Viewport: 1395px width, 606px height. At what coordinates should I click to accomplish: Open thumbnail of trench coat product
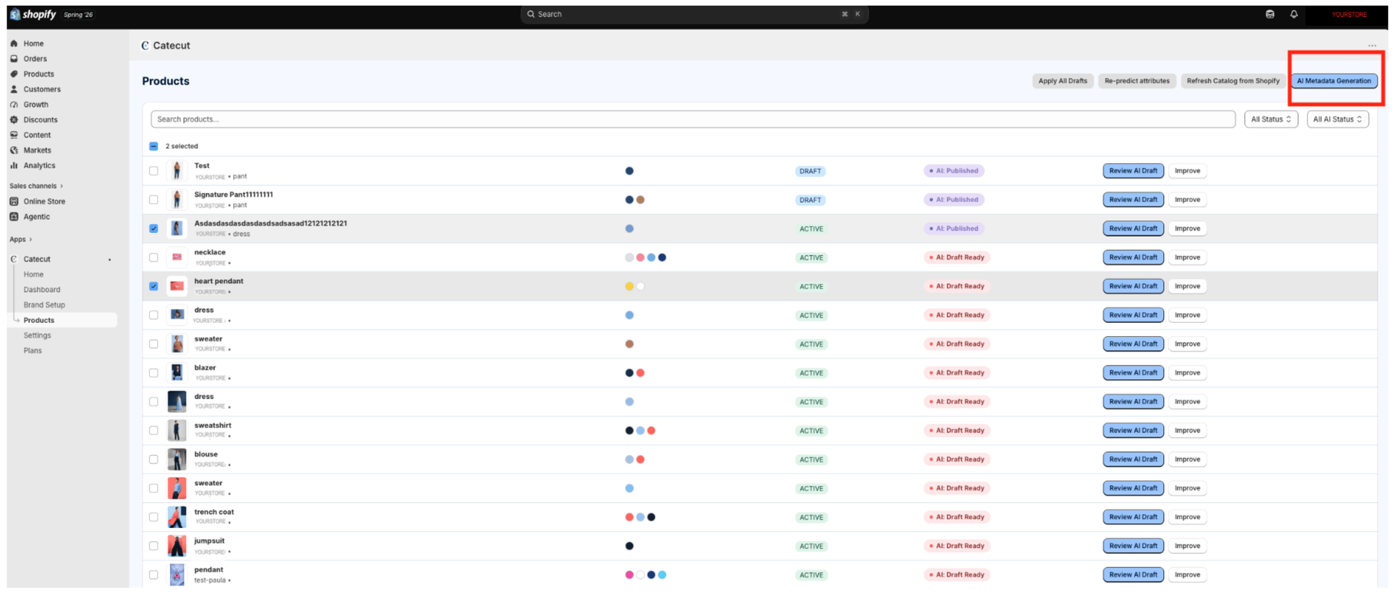point(177,517)
